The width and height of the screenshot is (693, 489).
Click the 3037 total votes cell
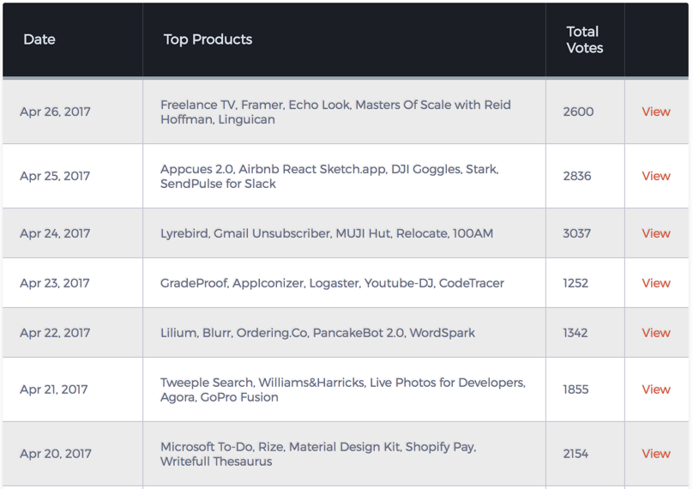(x=576, y=233)
